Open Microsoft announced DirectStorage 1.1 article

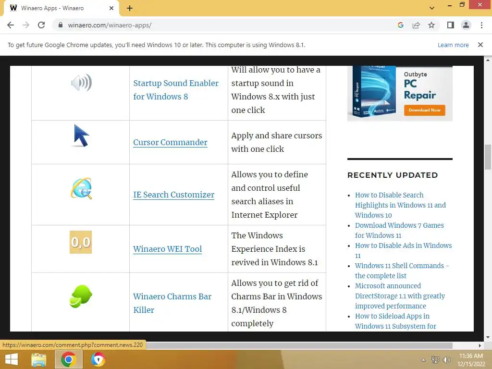click(400, 296)
